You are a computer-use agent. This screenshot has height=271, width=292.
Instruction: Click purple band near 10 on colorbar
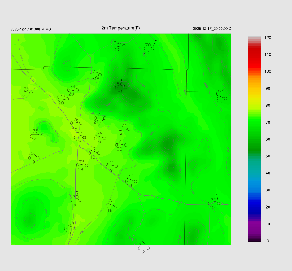[x=254, y=224]
